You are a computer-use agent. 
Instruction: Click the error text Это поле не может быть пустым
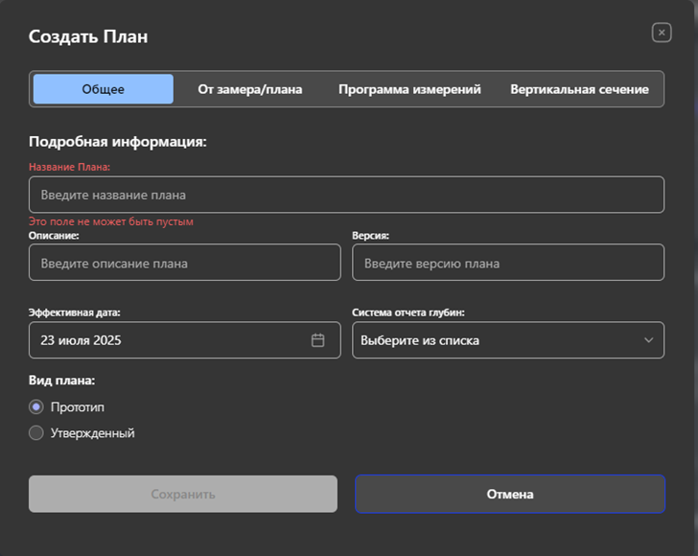(111, 221)
